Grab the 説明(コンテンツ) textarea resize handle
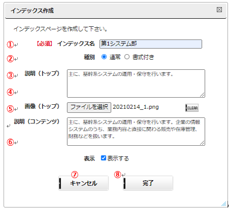This screenshot has width=229, height=208. (x=202, y=143)
